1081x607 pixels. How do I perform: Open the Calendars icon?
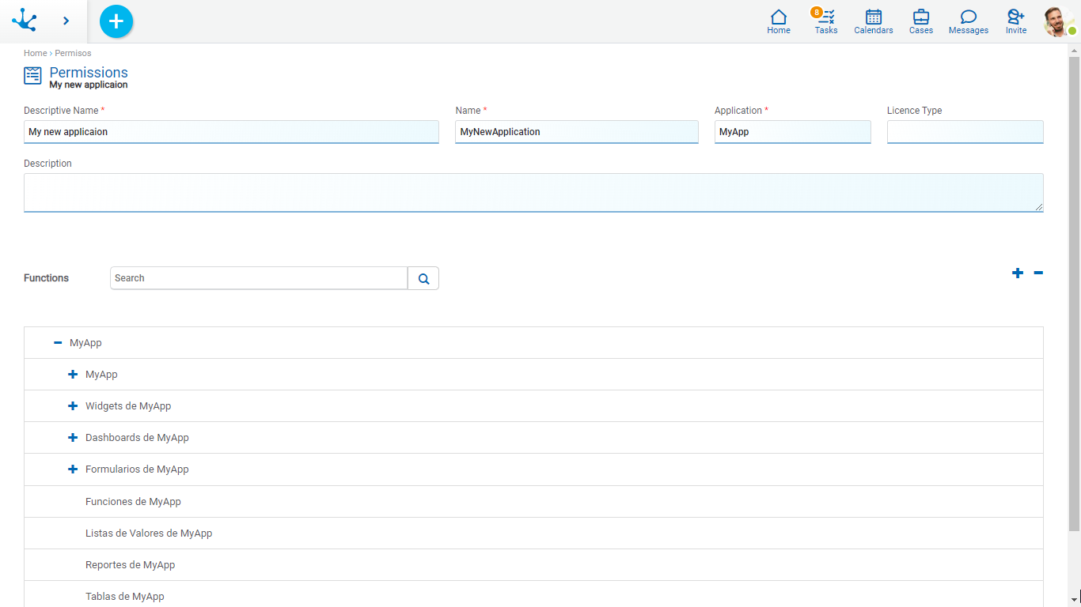point(873,21)
